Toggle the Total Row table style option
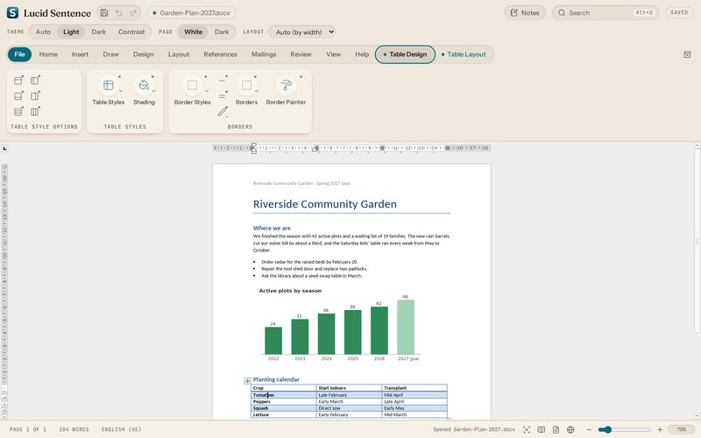Viewport: 701px width, 438px height. coord(18,96)
